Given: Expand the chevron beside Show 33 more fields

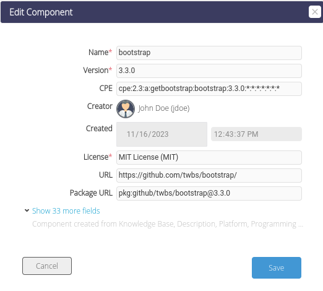Looking at the screenshot, I should 27,211.
